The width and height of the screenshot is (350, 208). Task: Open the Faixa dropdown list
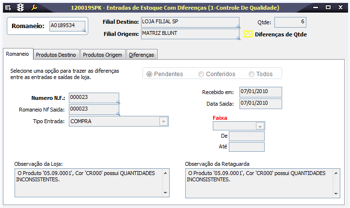point(260,127)
